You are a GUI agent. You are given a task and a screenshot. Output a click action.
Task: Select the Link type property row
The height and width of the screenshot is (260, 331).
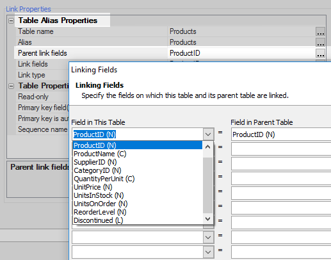tap(42, 75)
